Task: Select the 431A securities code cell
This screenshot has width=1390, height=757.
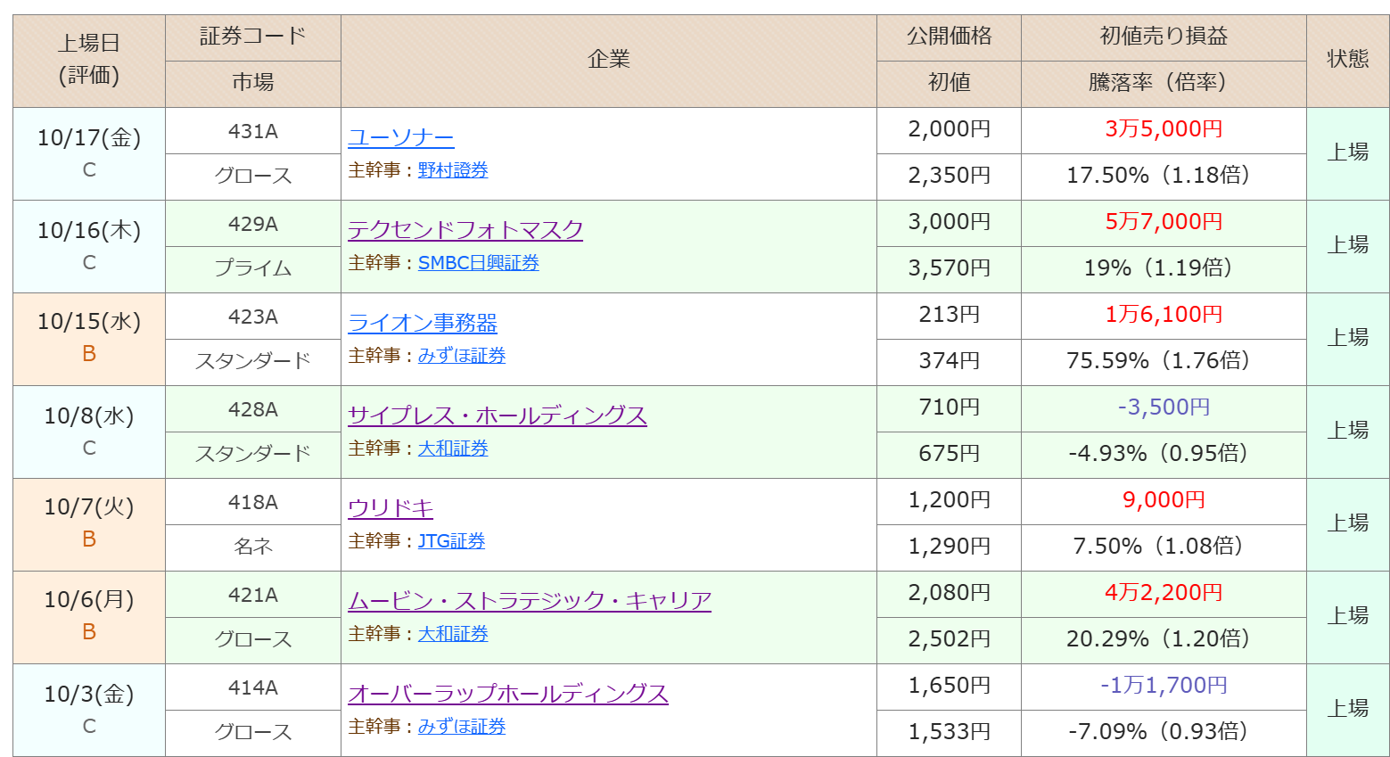Action: (x=252, y=132)
